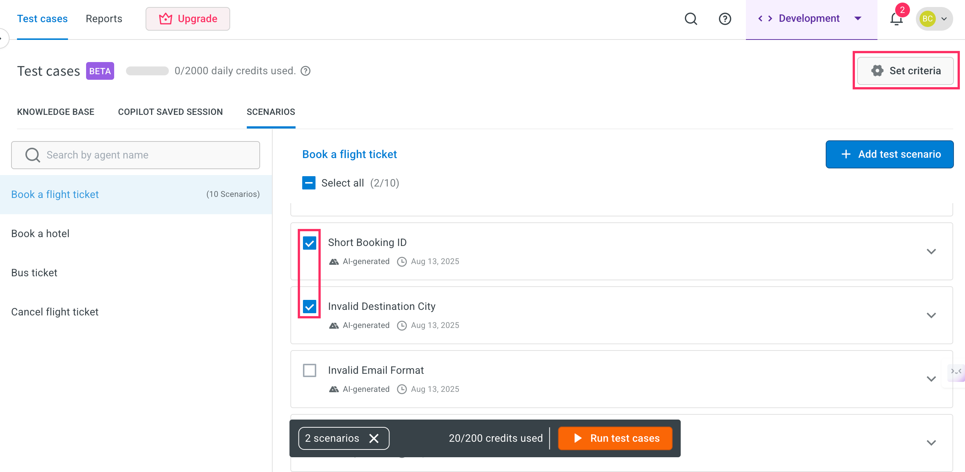Click the gear icon in Set criteria
The width and height of the screenshot is (965, 472).
pos(877,71)
